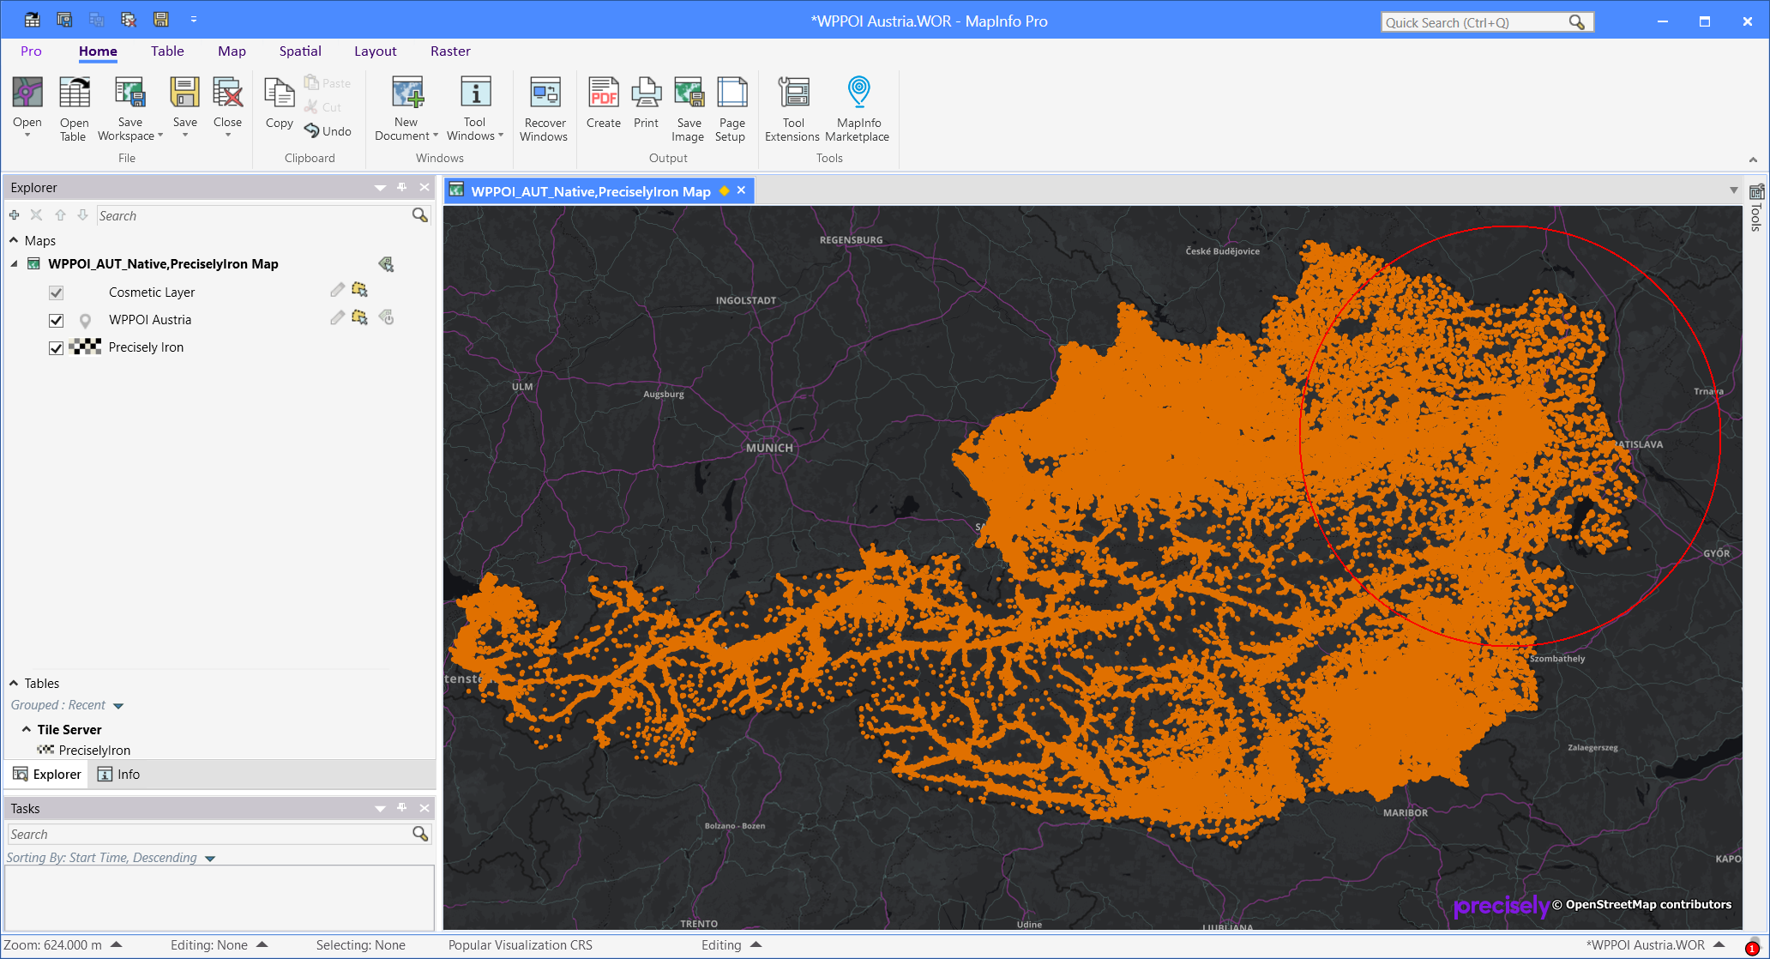
Task: Open the Sorting By dropdown in Tasks
Action: tap(210, 859)
